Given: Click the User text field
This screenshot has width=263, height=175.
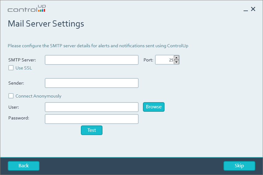Looking at the screenshot, I should click(x=91, y=107).
